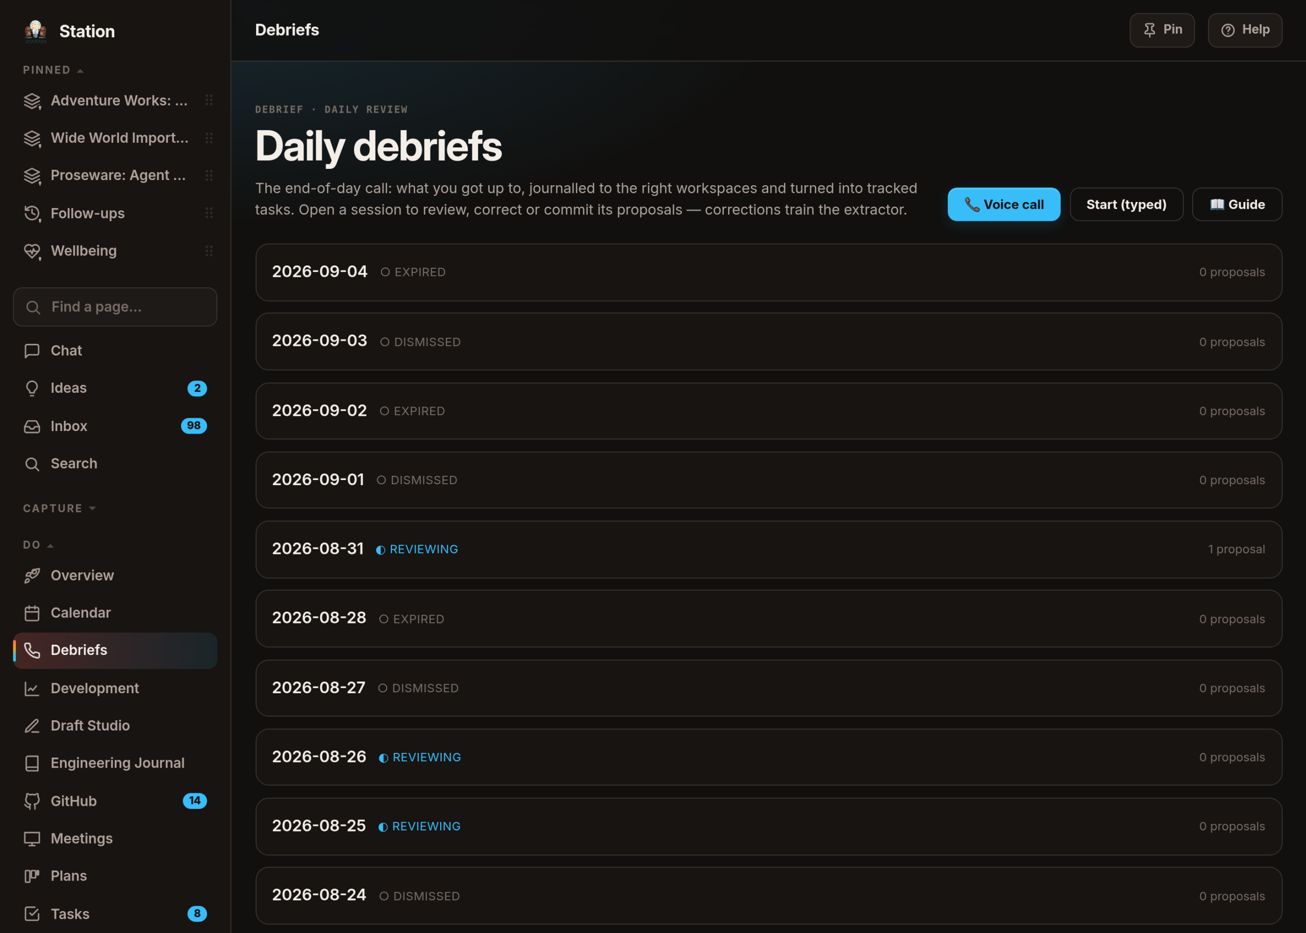Open the Wellbeing heart icon page
The width and height of the screenshot is (1306, 933).
click(x=115, y=251)
